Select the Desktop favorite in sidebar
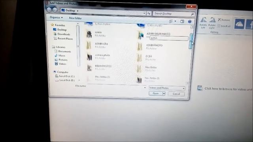The image size is (253, 142). pos(60,30)
